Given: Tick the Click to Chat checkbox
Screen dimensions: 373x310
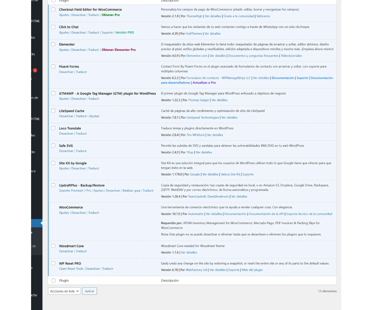Looking at the screenshot, I should click(x=53, y=27).
